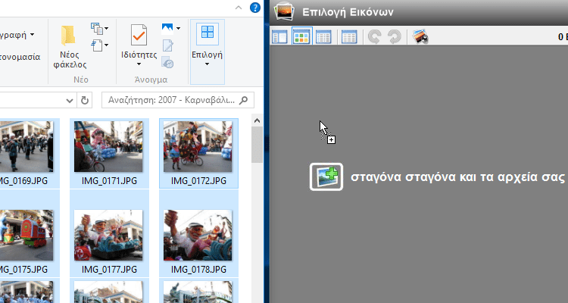Refresh the Explorer folder view
Screen dimensions: 568x303
(85, 100)
